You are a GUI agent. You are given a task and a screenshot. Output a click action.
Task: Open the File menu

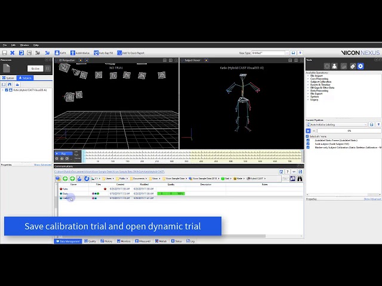(5, 45)
